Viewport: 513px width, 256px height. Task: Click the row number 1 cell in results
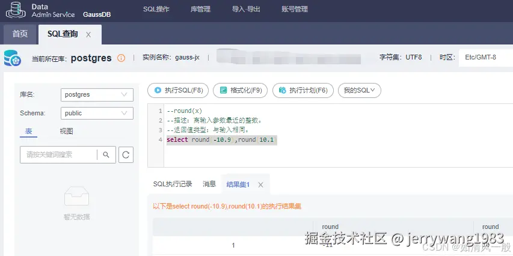[x=233, y=245]
